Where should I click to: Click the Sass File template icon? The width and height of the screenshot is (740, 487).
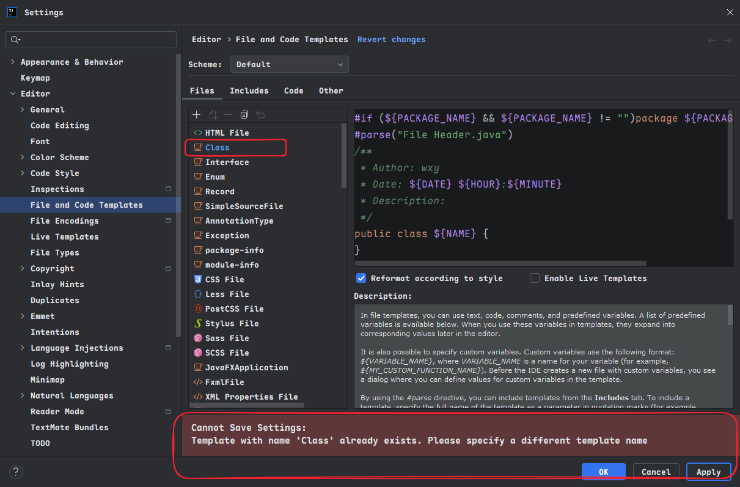(198, 338)
